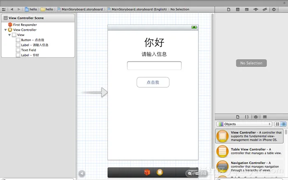Go forward in editor history
Image resolution: width=288 pixels, height=180 pixels.
[x=19, y=9]
